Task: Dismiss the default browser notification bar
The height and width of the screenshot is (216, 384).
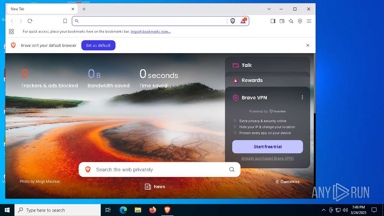Action: 307,45
